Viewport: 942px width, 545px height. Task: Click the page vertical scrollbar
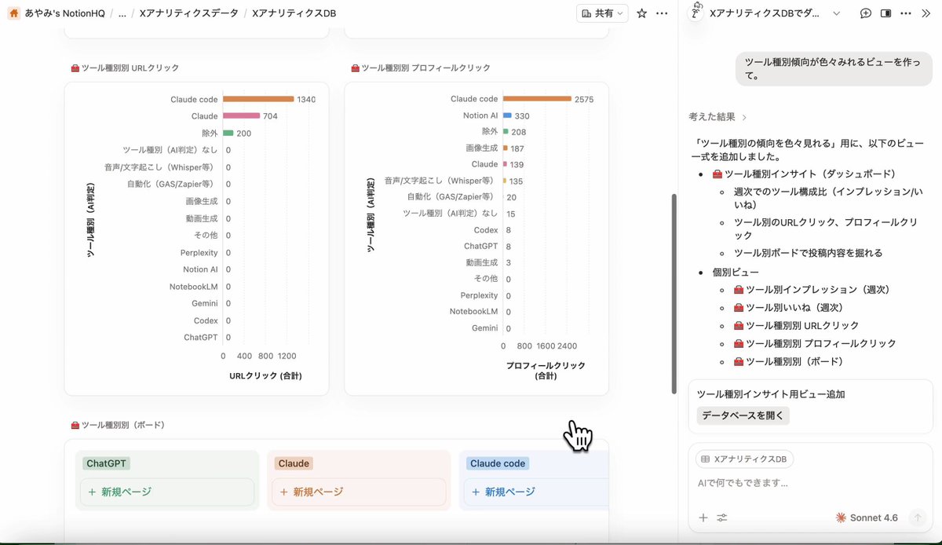pyautogui.click(x=673, y=293)
